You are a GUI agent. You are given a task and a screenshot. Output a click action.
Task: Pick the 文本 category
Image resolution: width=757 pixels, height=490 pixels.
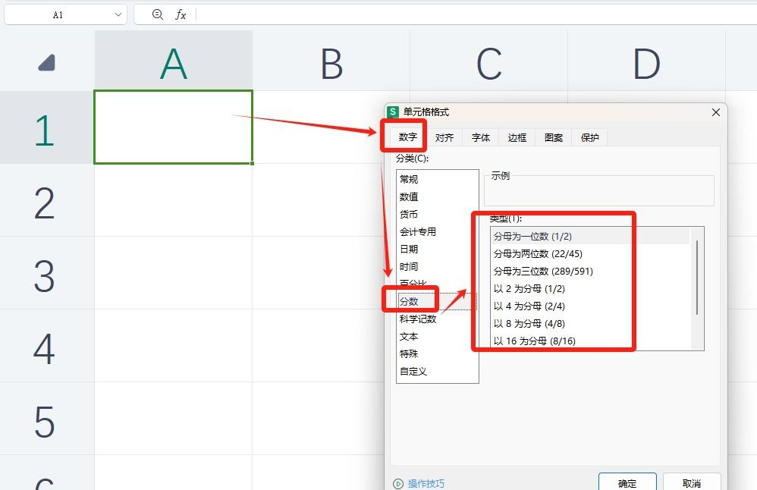(437, 337)
